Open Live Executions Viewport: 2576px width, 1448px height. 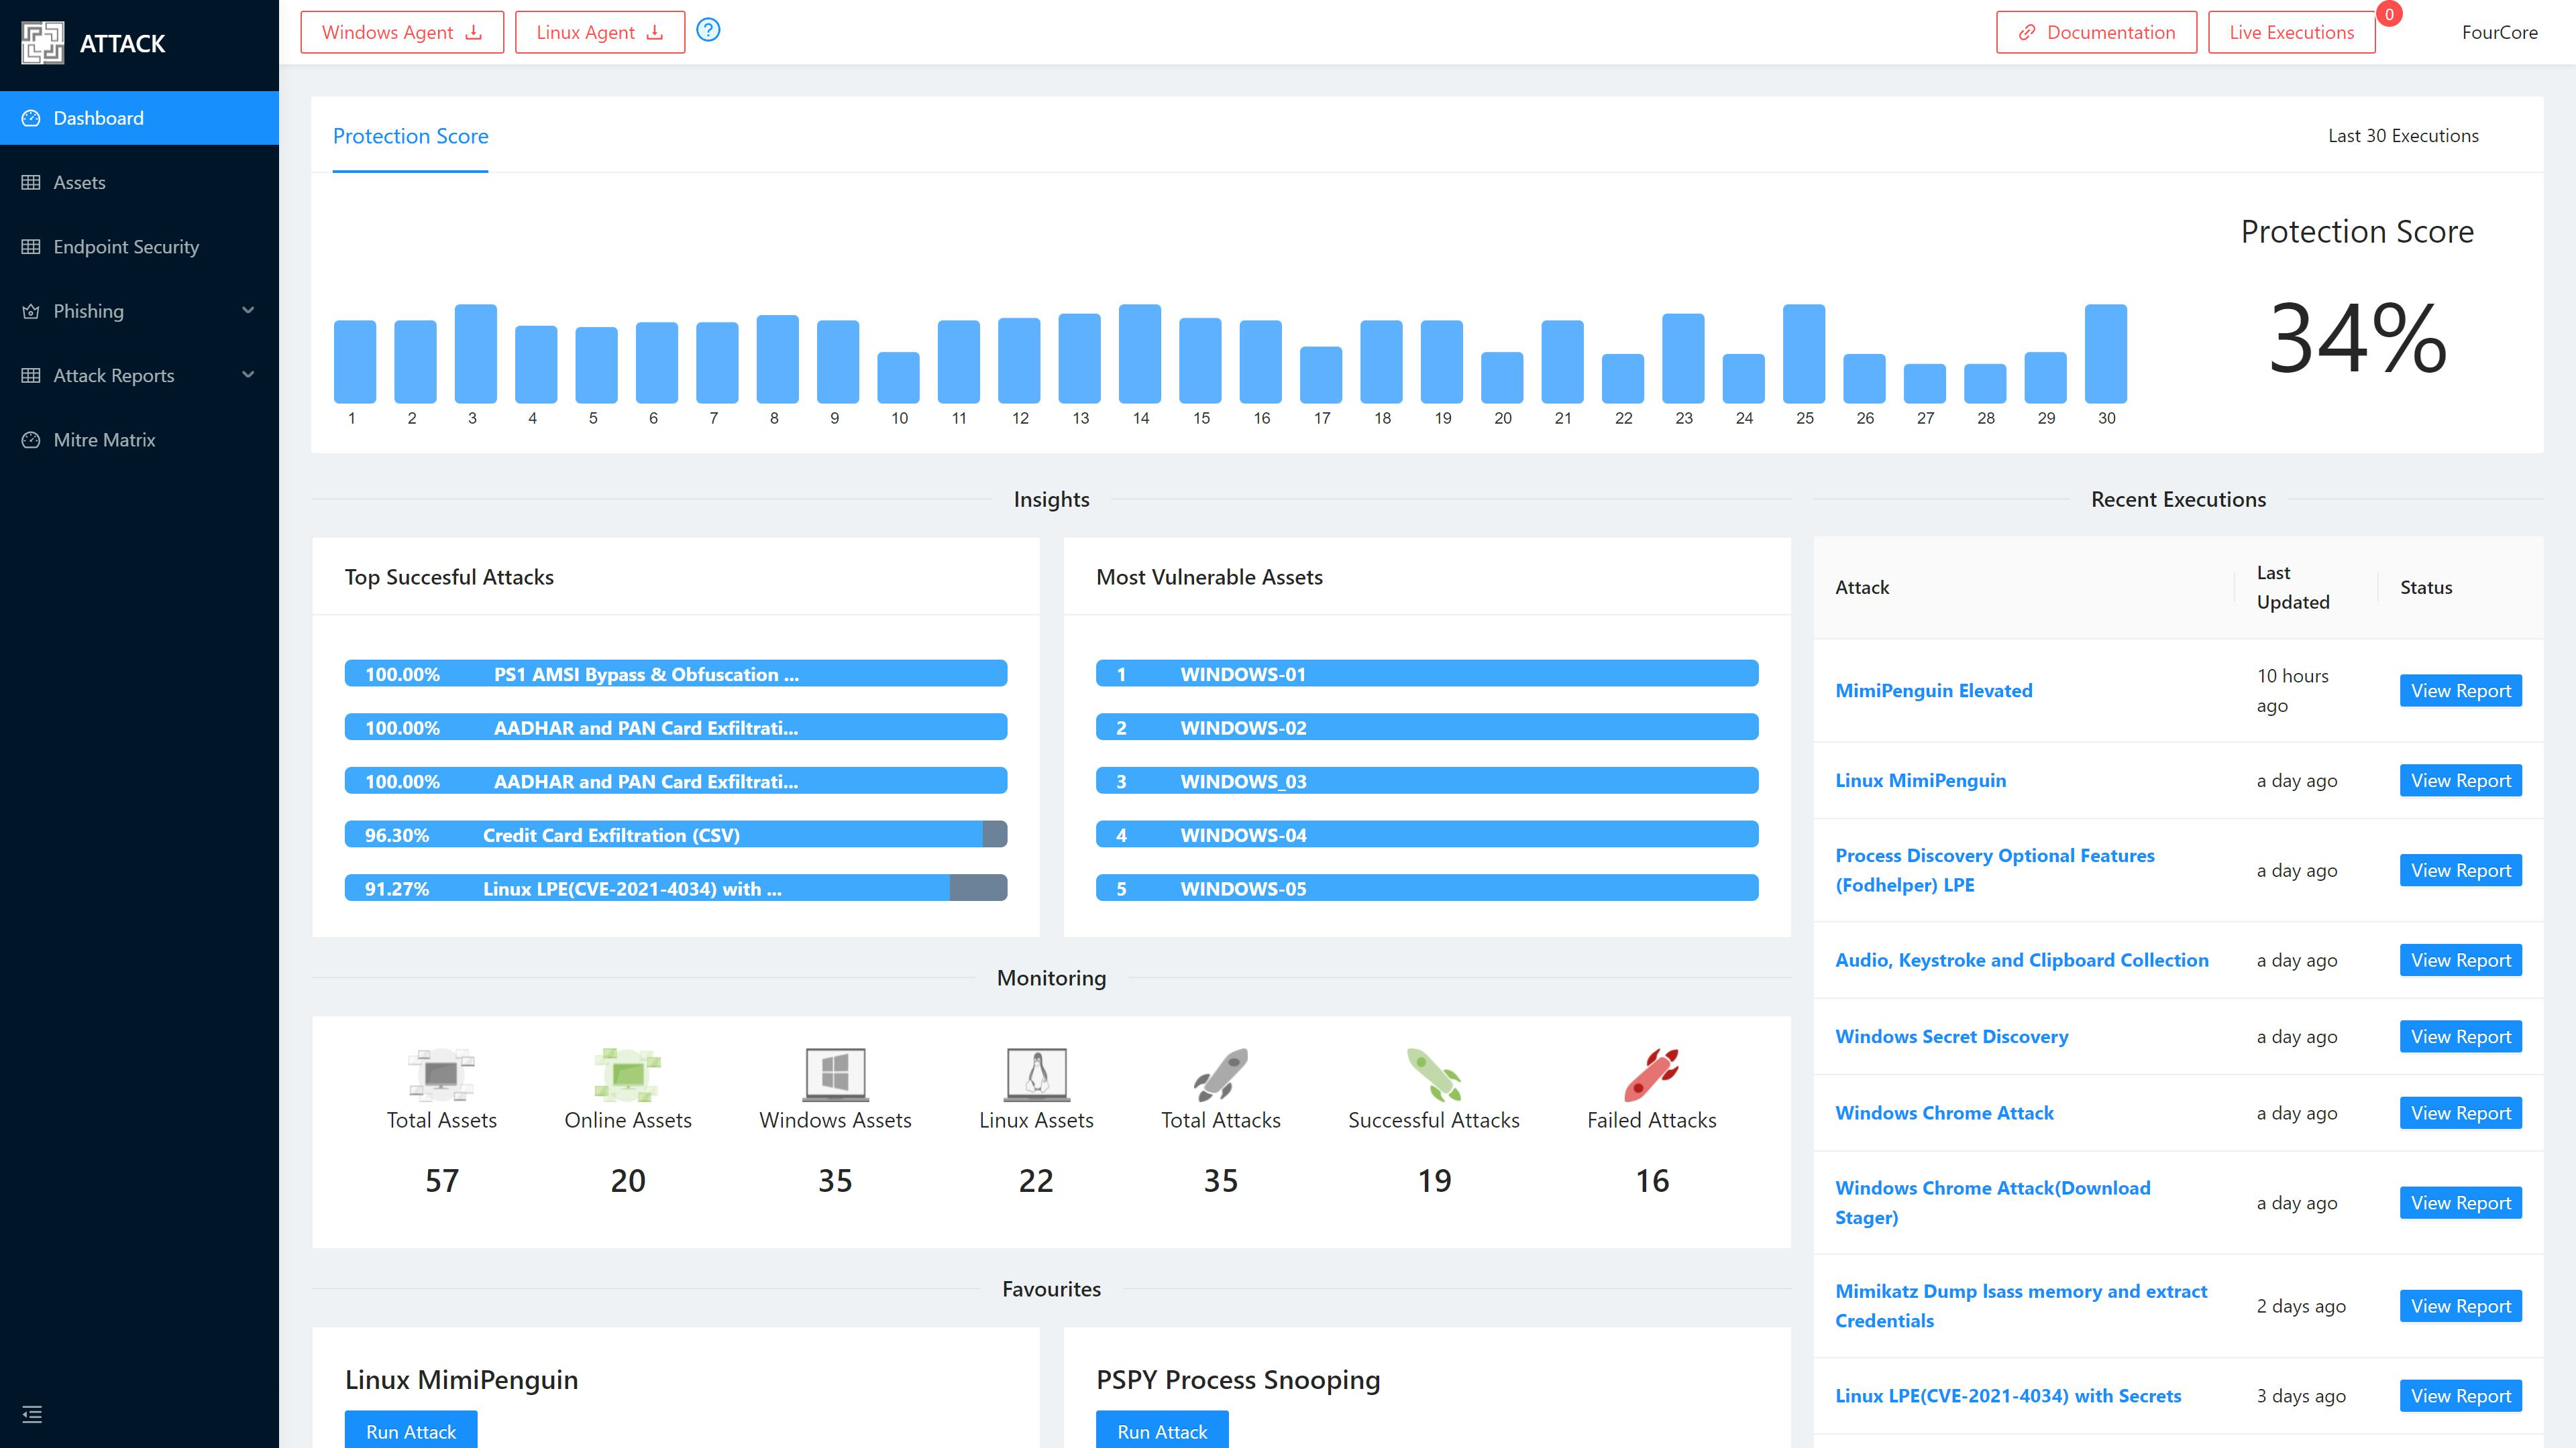[2291, 31]
